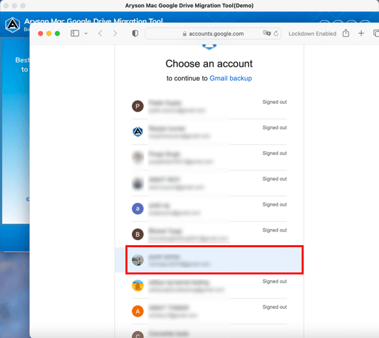Screen dimensions: 379x338
Task: Click the Lockdown Enabled label
Action: tap(312, 34)
